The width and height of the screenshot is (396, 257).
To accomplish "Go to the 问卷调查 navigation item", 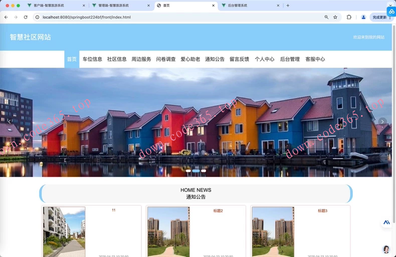I will pos(166,59).
